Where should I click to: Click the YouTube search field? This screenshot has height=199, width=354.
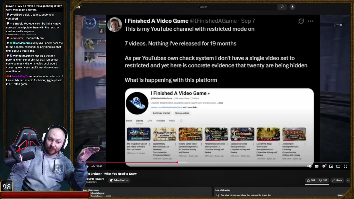pos(237,7)
